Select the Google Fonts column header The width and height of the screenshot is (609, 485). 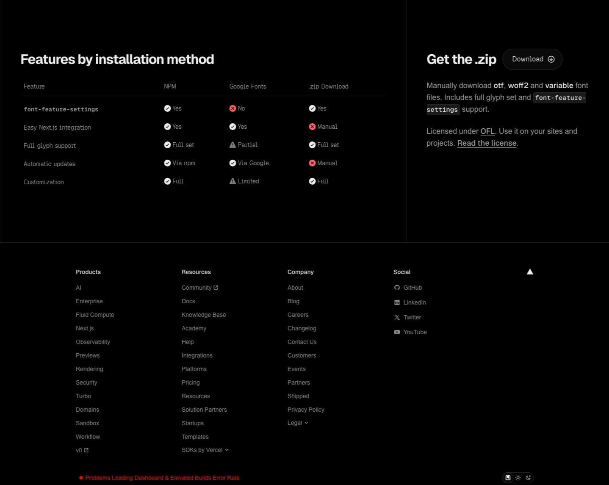click(248, 86)
